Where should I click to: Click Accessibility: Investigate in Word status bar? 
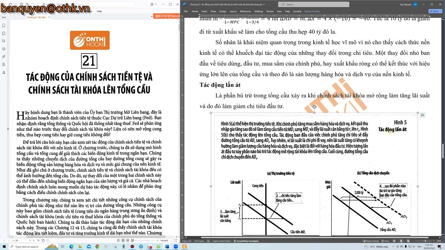247,241
